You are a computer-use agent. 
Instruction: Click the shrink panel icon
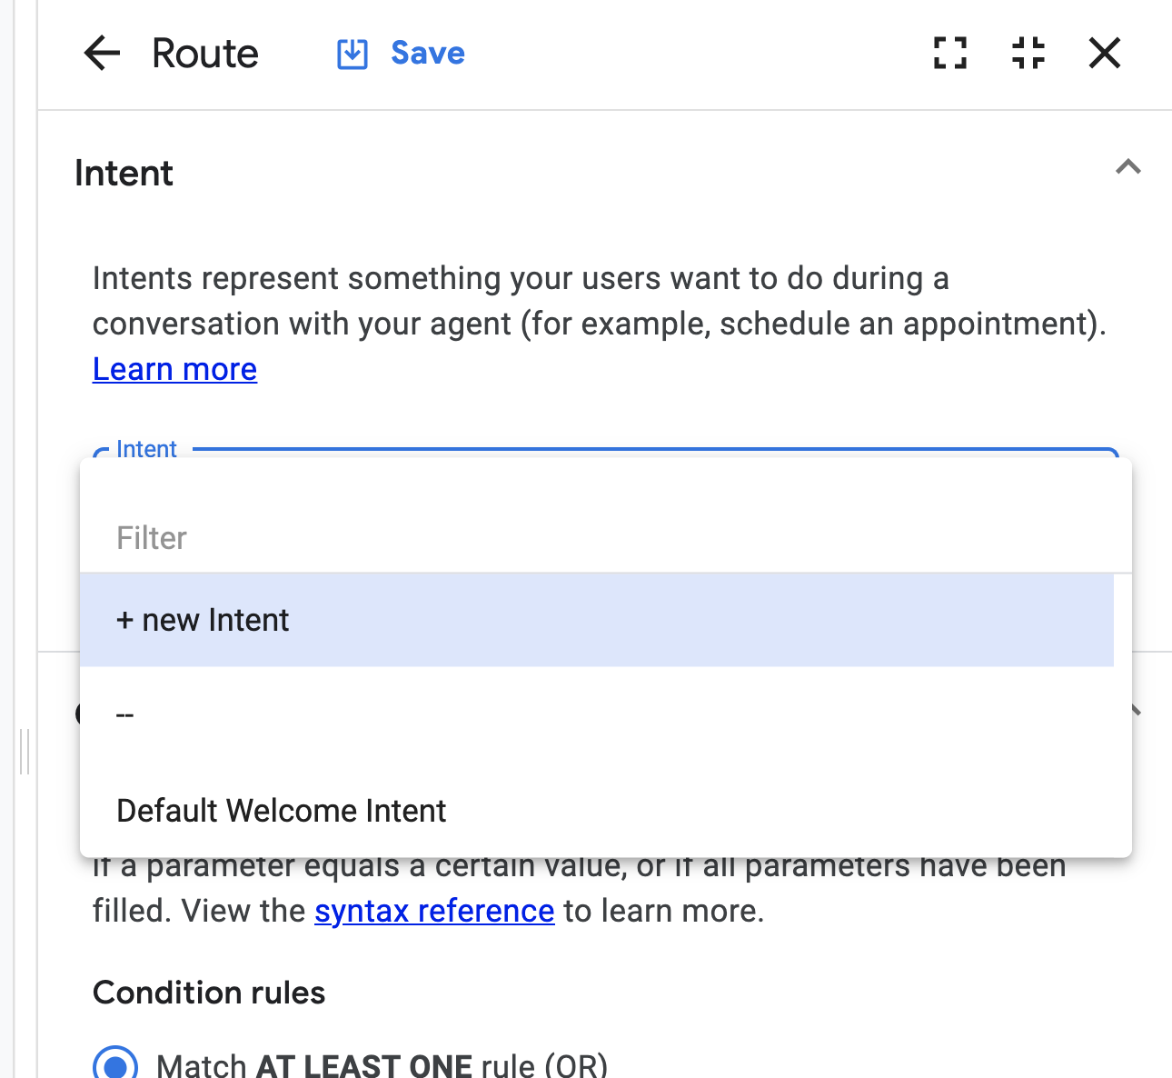[1028, 54]
